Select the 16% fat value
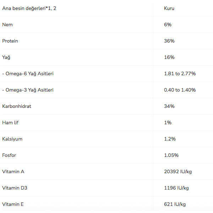Image resolution: width=213 pixels, height=213 pixels. click(169, 57)
